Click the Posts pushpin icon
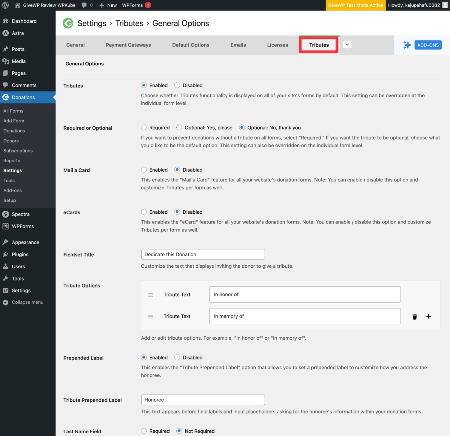Screen dimensions: 450x436 (5, 49)
